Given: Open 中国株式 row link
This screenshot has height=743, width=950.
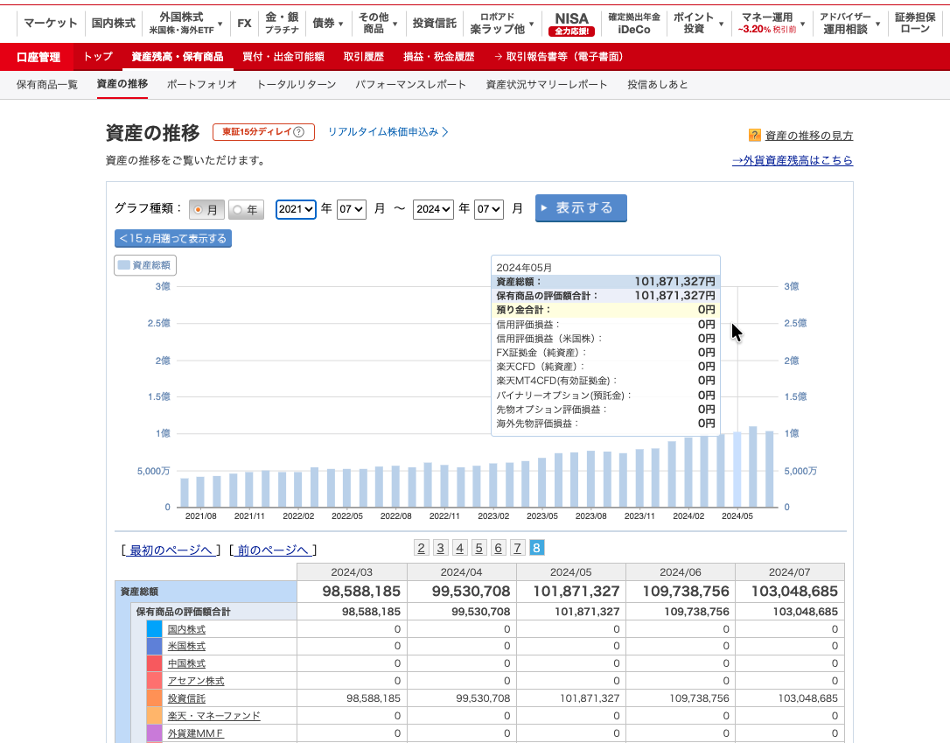Looking at the screenshot, I should pyautogui.click(x=186, y=663).
